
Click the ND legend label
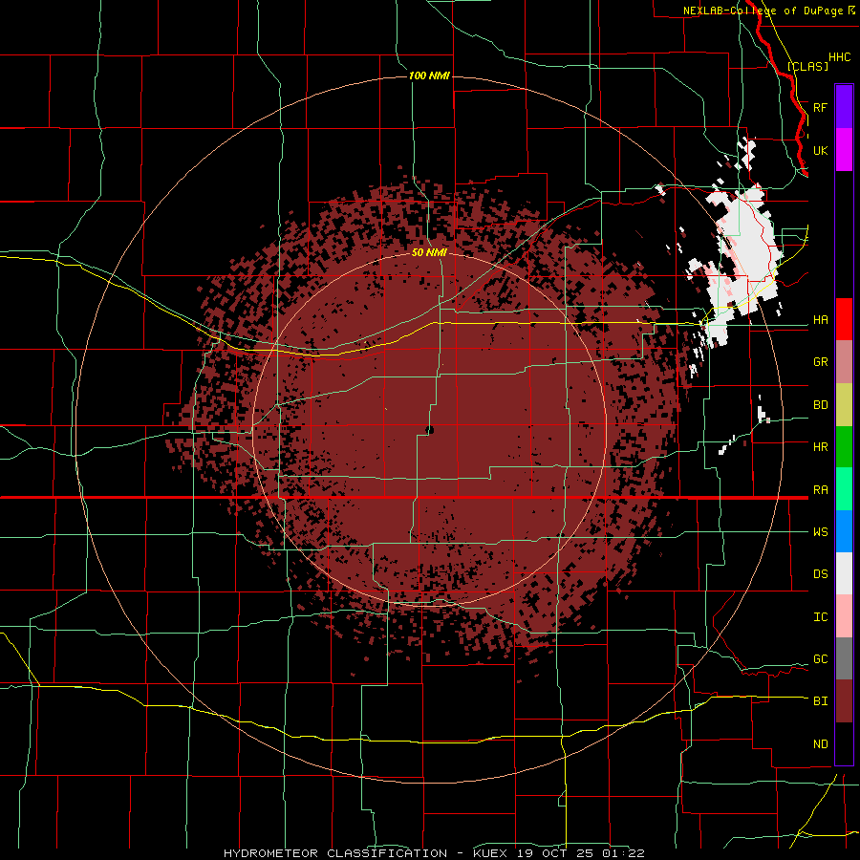tap(820, 744)
